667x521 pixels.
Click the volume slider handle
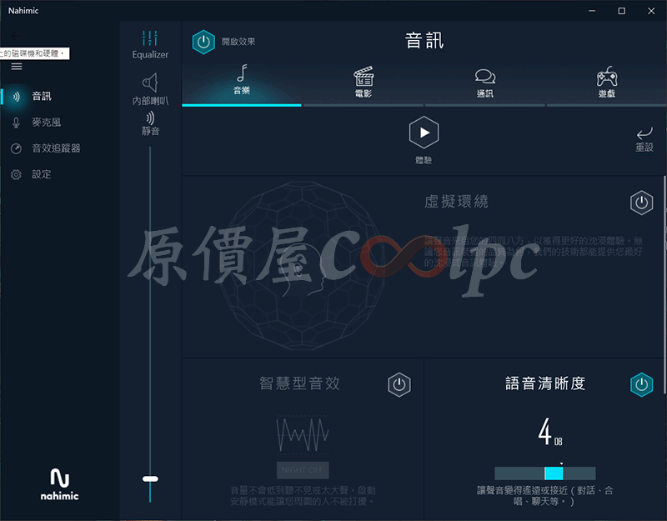pyautogui.click(x=150, y=478)
